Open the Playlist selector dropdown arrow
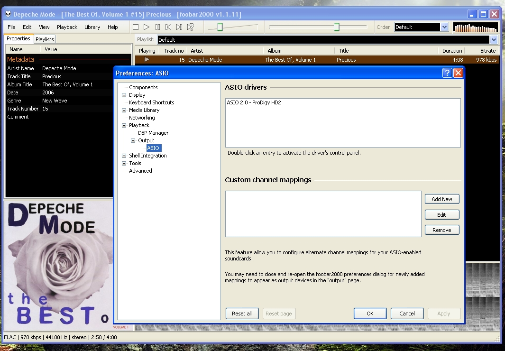The image size is (505, 351). point(494,40)
